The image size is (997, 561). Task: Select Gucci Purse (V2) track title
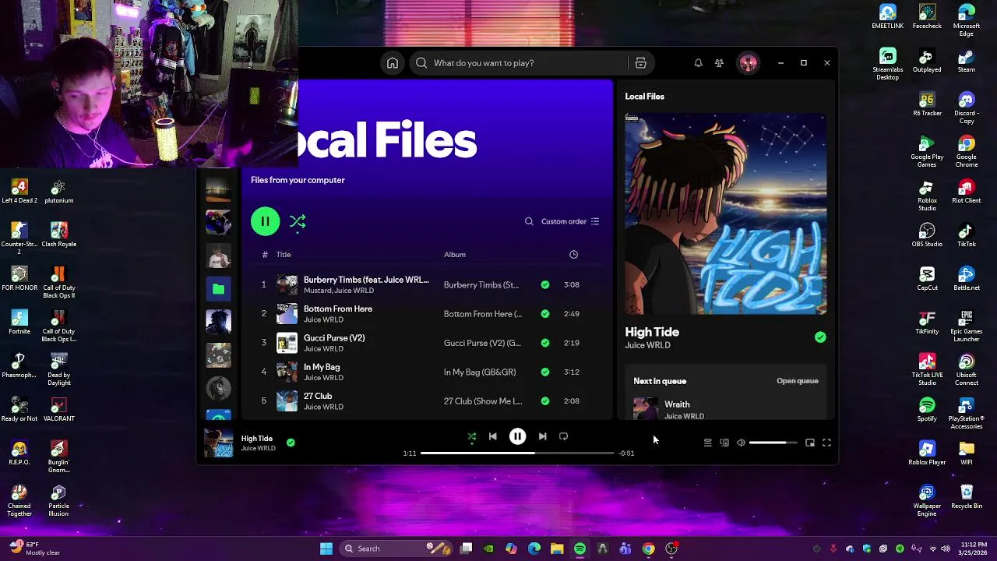[x=334, y=338]
